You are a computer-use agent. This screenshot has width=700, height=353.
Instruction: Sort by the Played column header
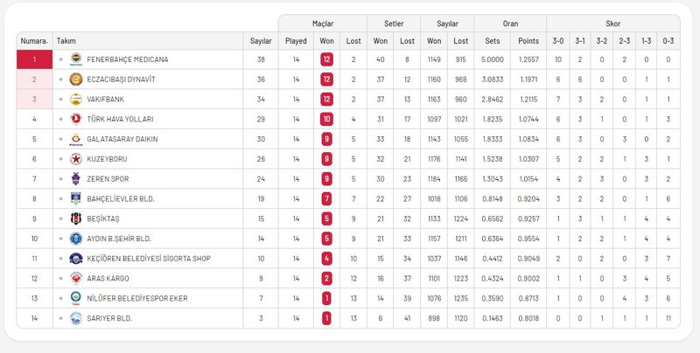click(x=296, y=40)
